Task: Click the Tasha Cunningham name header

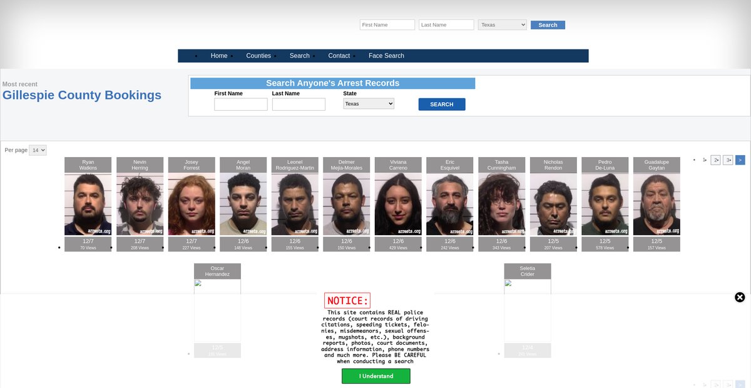Action: point(502,165)
